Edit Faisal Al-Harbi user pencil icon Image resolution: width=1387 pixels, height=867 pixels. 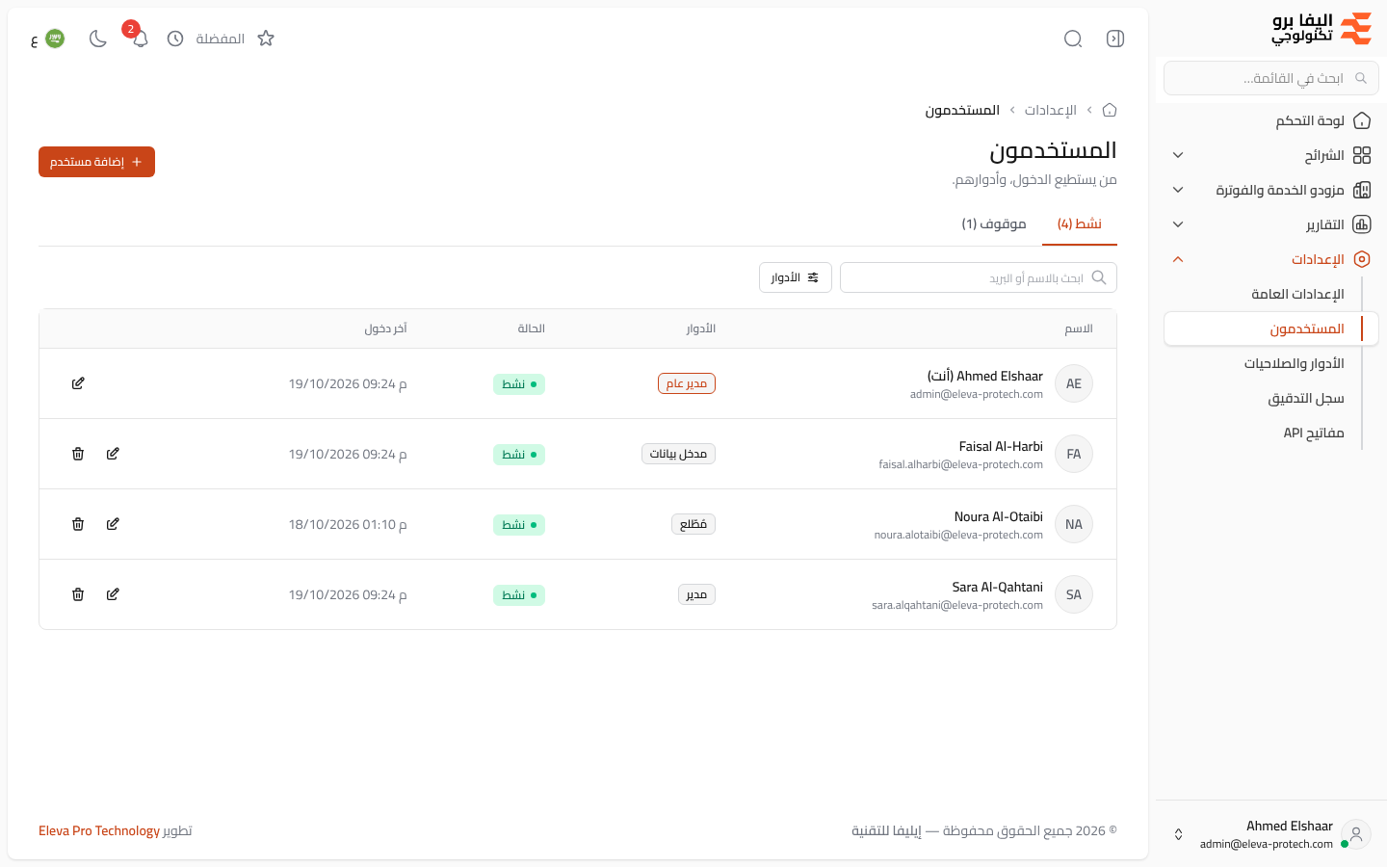113,454
